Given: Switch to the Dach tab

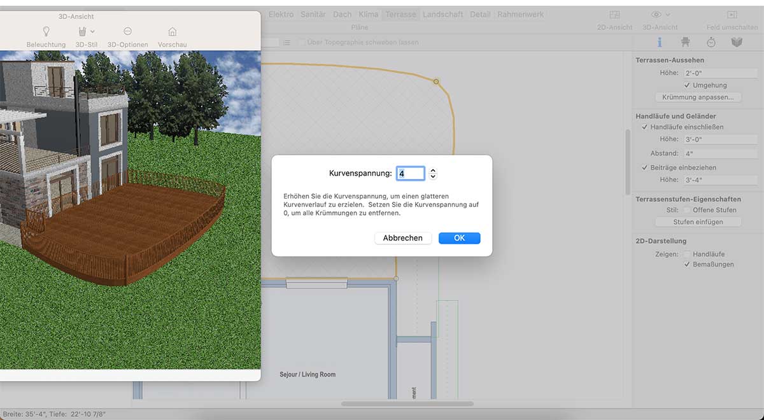Looking at the screenshot, I should point(342,14).
